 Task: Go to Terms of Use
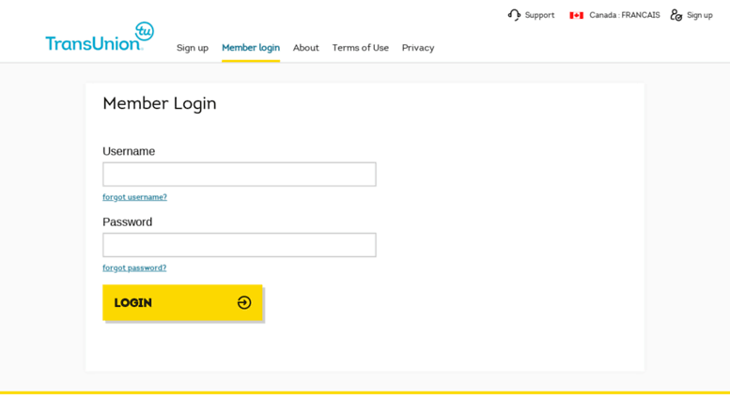(x=361, y=48)
